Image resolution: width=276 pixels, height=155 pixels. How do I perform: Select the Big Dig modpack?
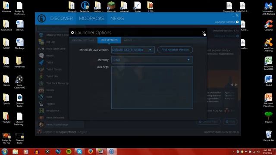47,42
